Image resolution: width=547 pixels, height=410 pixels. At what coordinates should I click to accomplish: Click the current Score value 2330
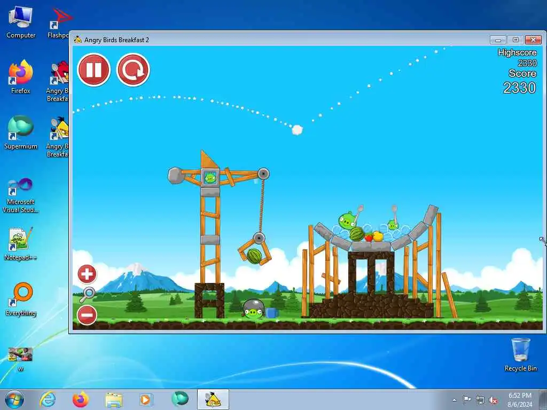click(519, 88)
